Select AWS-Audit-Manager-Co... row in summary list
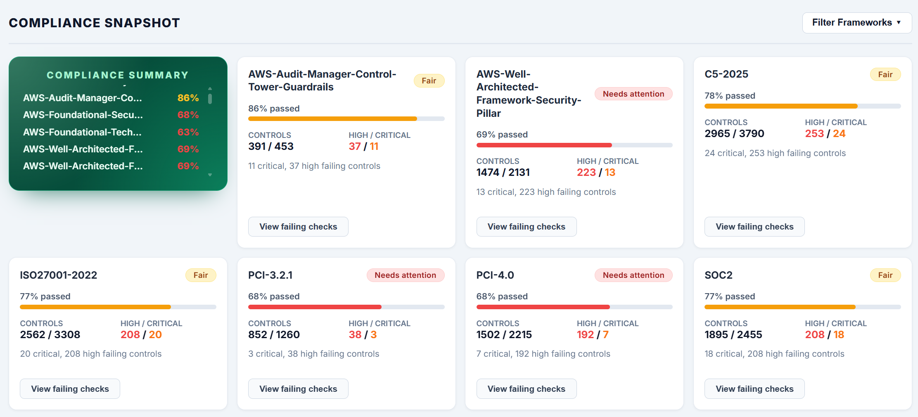Image resolution: width=918 pixels, height=417 pixels. [x=111, y=98]
